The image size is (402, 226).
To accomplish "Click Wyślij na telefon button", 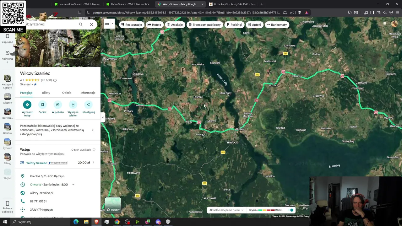I will 73,108.
